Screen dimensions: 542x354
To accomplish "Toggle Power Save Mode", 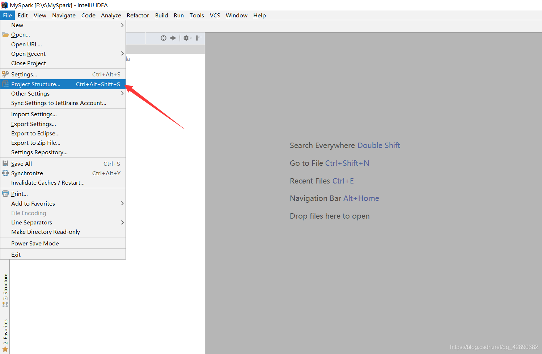I will [x=63, y=243].
